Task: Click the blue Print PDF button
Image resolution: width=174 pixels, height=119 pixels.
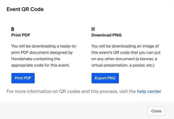Action: click(23, 78)
